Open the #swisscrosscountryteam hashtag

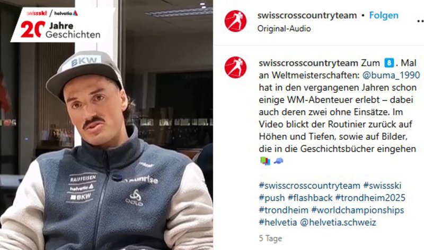coord(310,186)
